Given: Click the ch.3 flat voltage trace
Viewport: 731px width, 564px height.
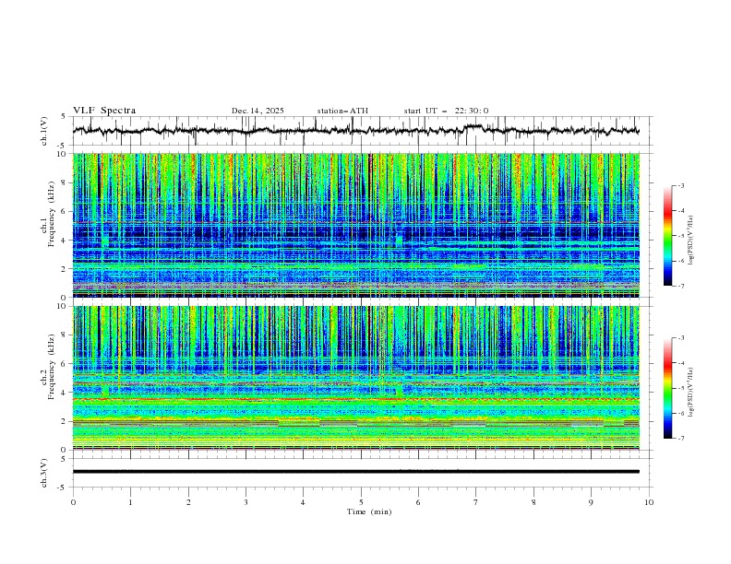Looking at the screenshot, I should point(356,472).
